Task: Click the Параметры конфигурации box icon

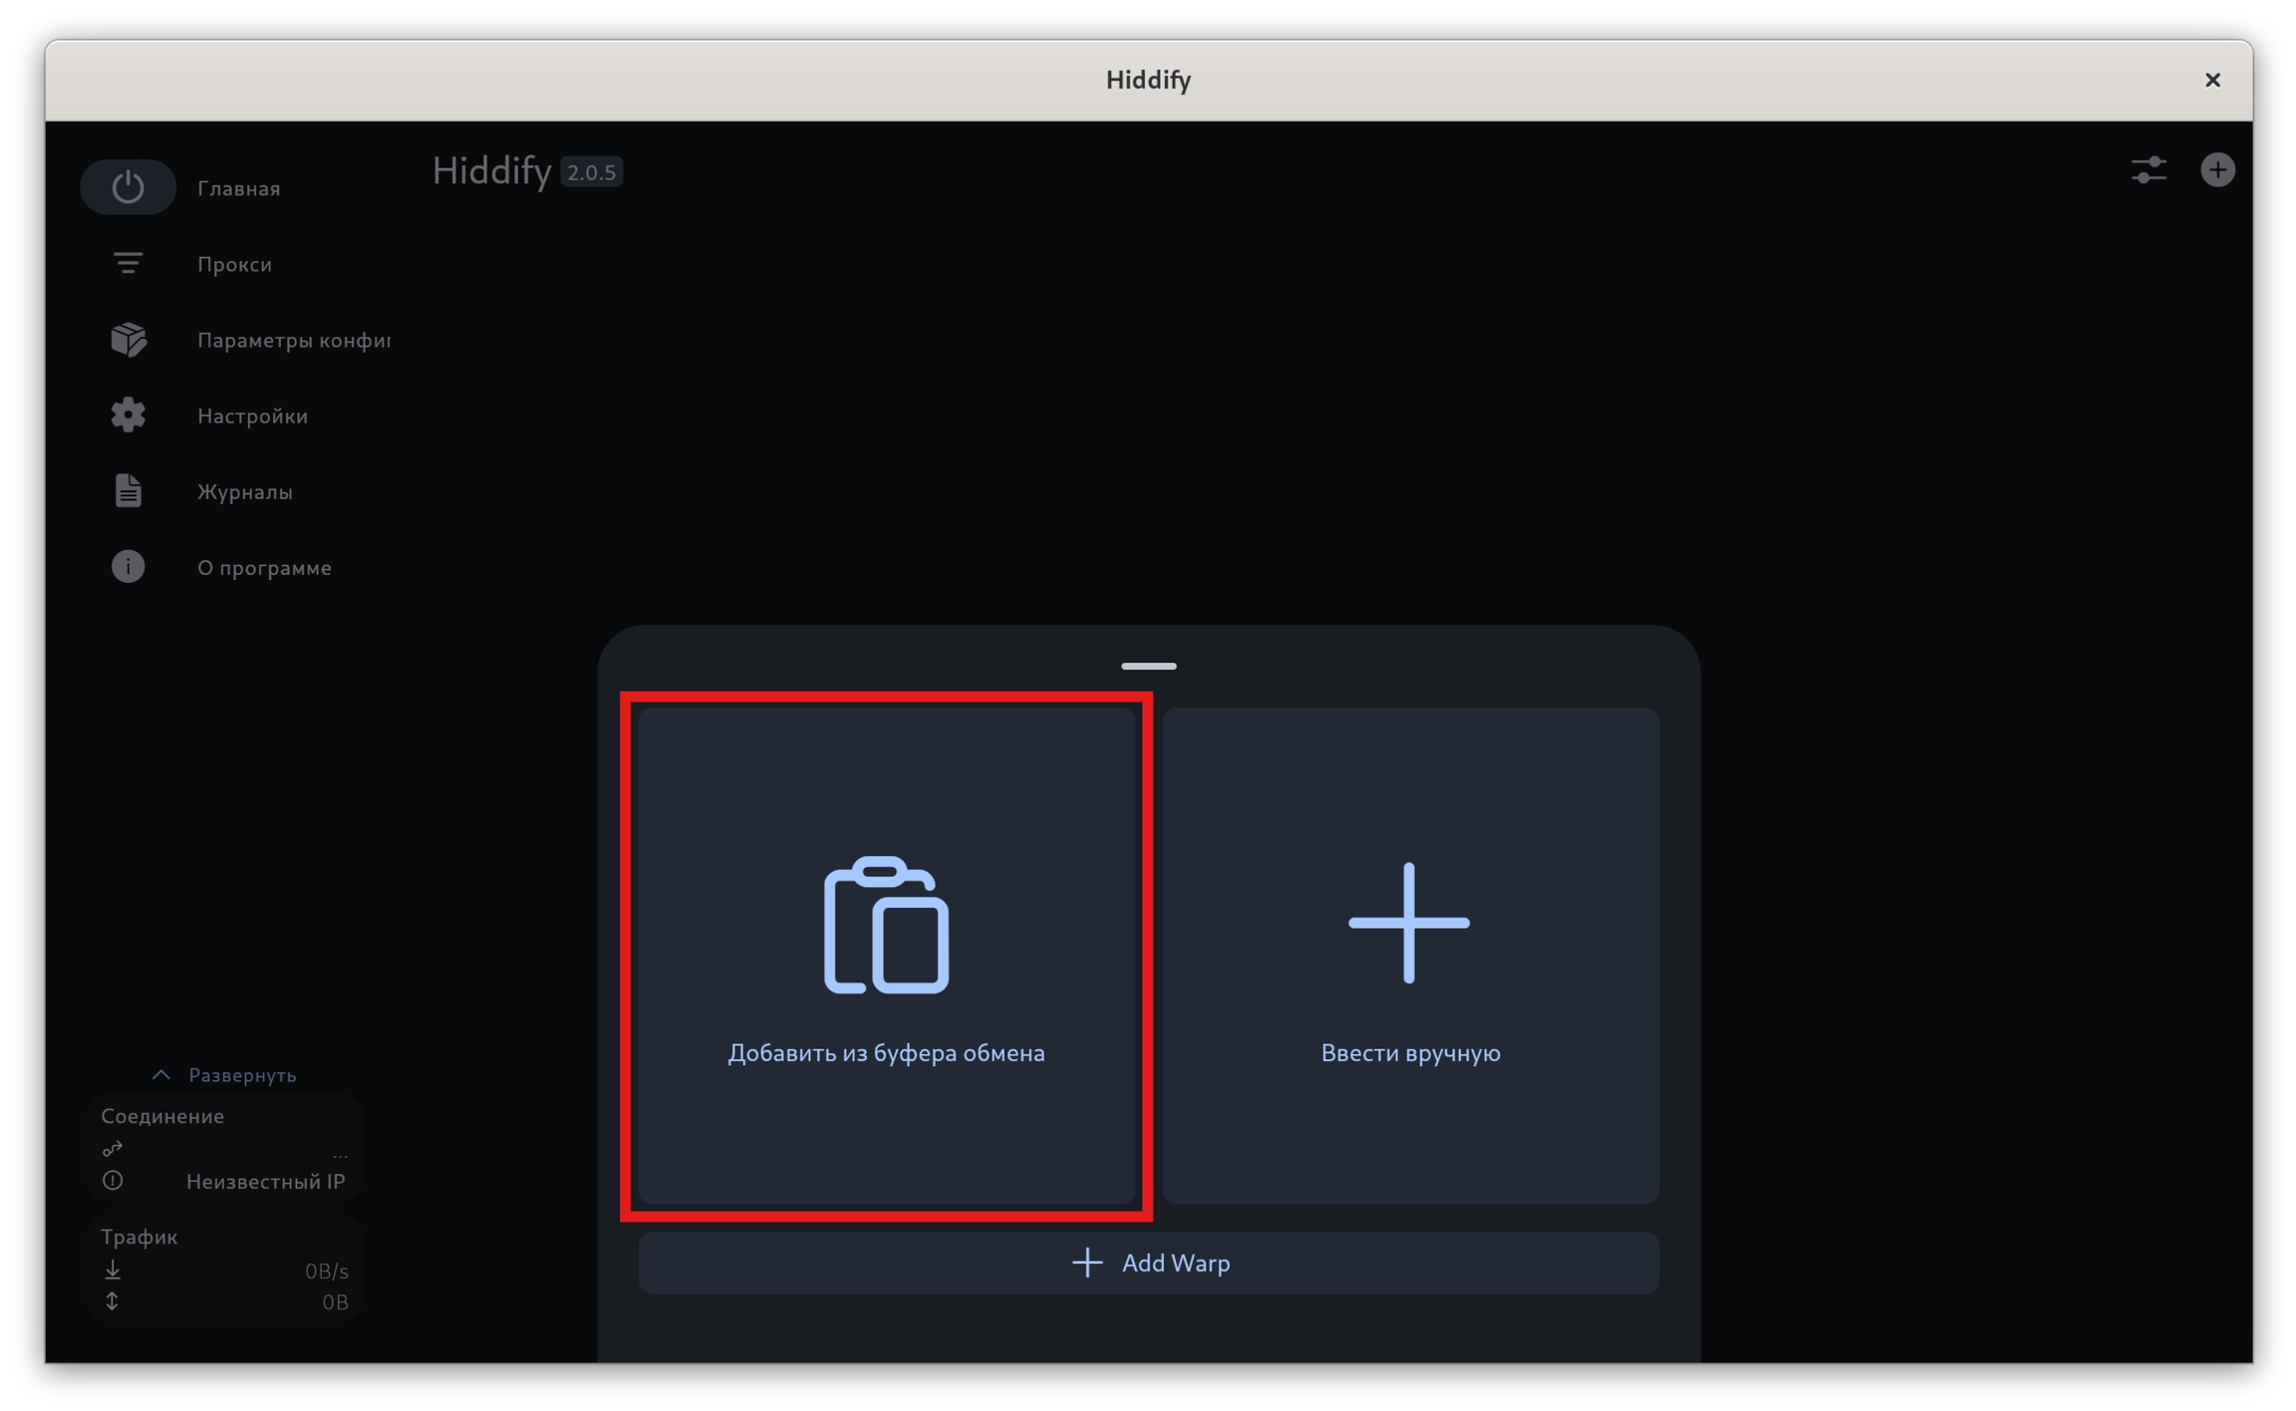Action: coord(128,339)
